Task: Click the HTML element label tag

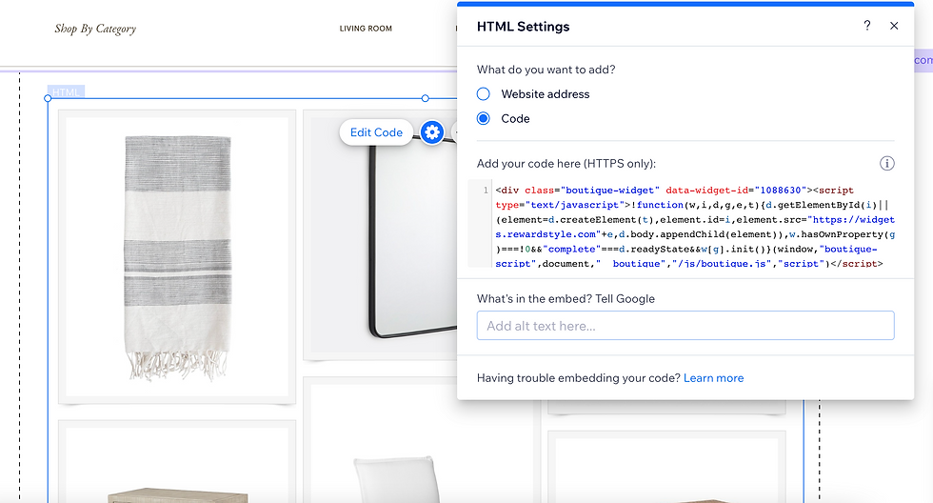Action: 66,91
